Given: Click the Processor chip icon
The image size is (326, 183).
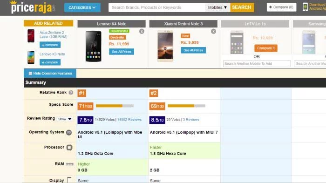Looking at the screenshot, I should [69, 148].
